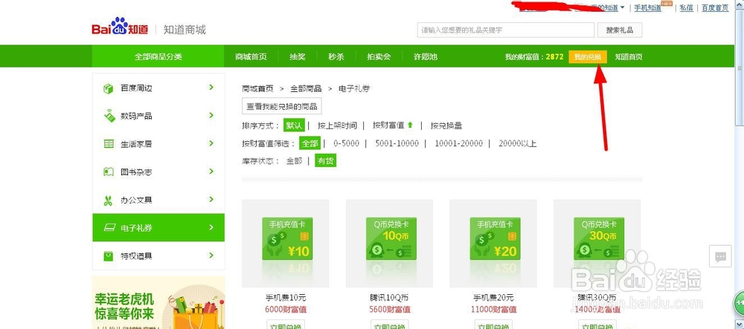Filter wealth value 0-5000
744x329 pixels.
(347, 143)
